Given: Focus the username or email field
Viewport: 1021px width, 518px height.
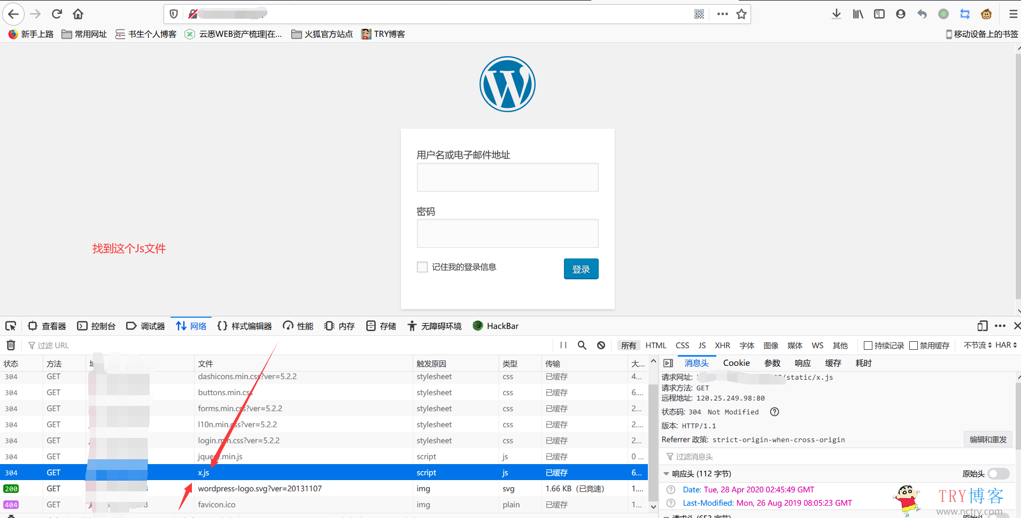Looking at the screenshot, I should tap(508, 177).
